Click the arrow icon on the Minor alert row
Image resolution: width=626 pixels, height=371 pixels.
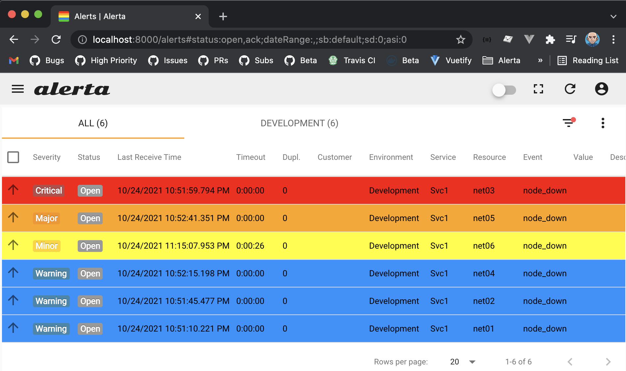click(x=13, y=245)
